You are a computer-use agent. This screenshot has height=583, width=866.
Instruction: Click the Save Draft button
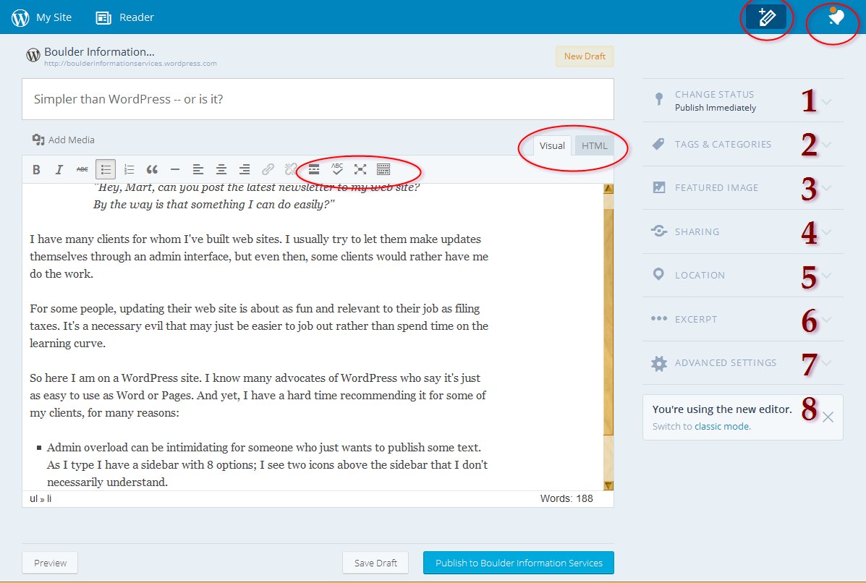pos(375,563)
